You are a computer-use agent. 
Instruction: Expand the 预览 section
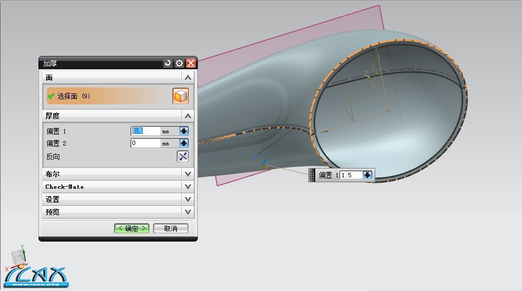click(188, 212)
